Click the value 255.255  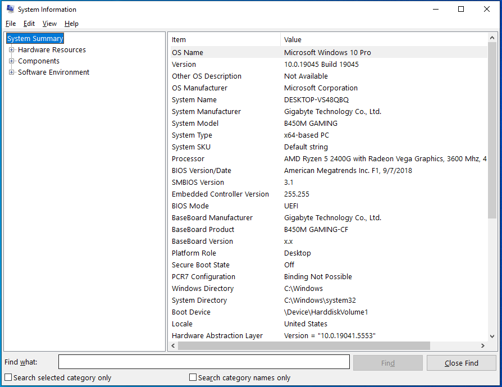[x=296, y=194]
